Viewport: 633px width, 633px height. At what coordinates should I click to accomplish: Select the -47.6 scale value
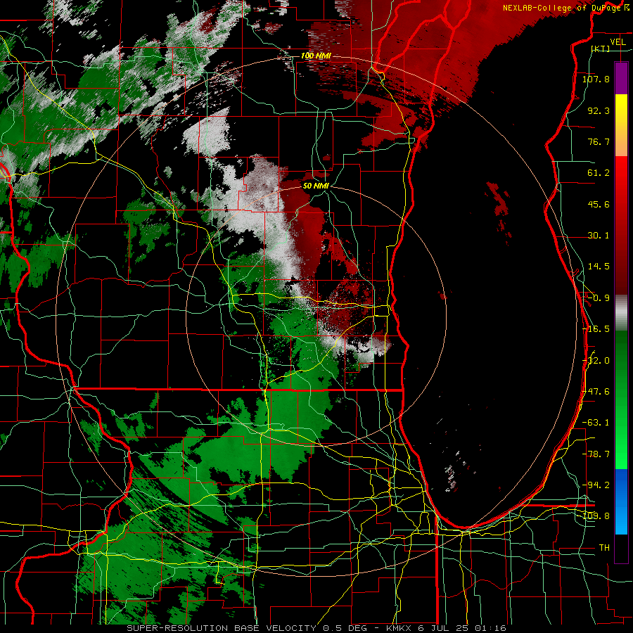pos(596,392)
